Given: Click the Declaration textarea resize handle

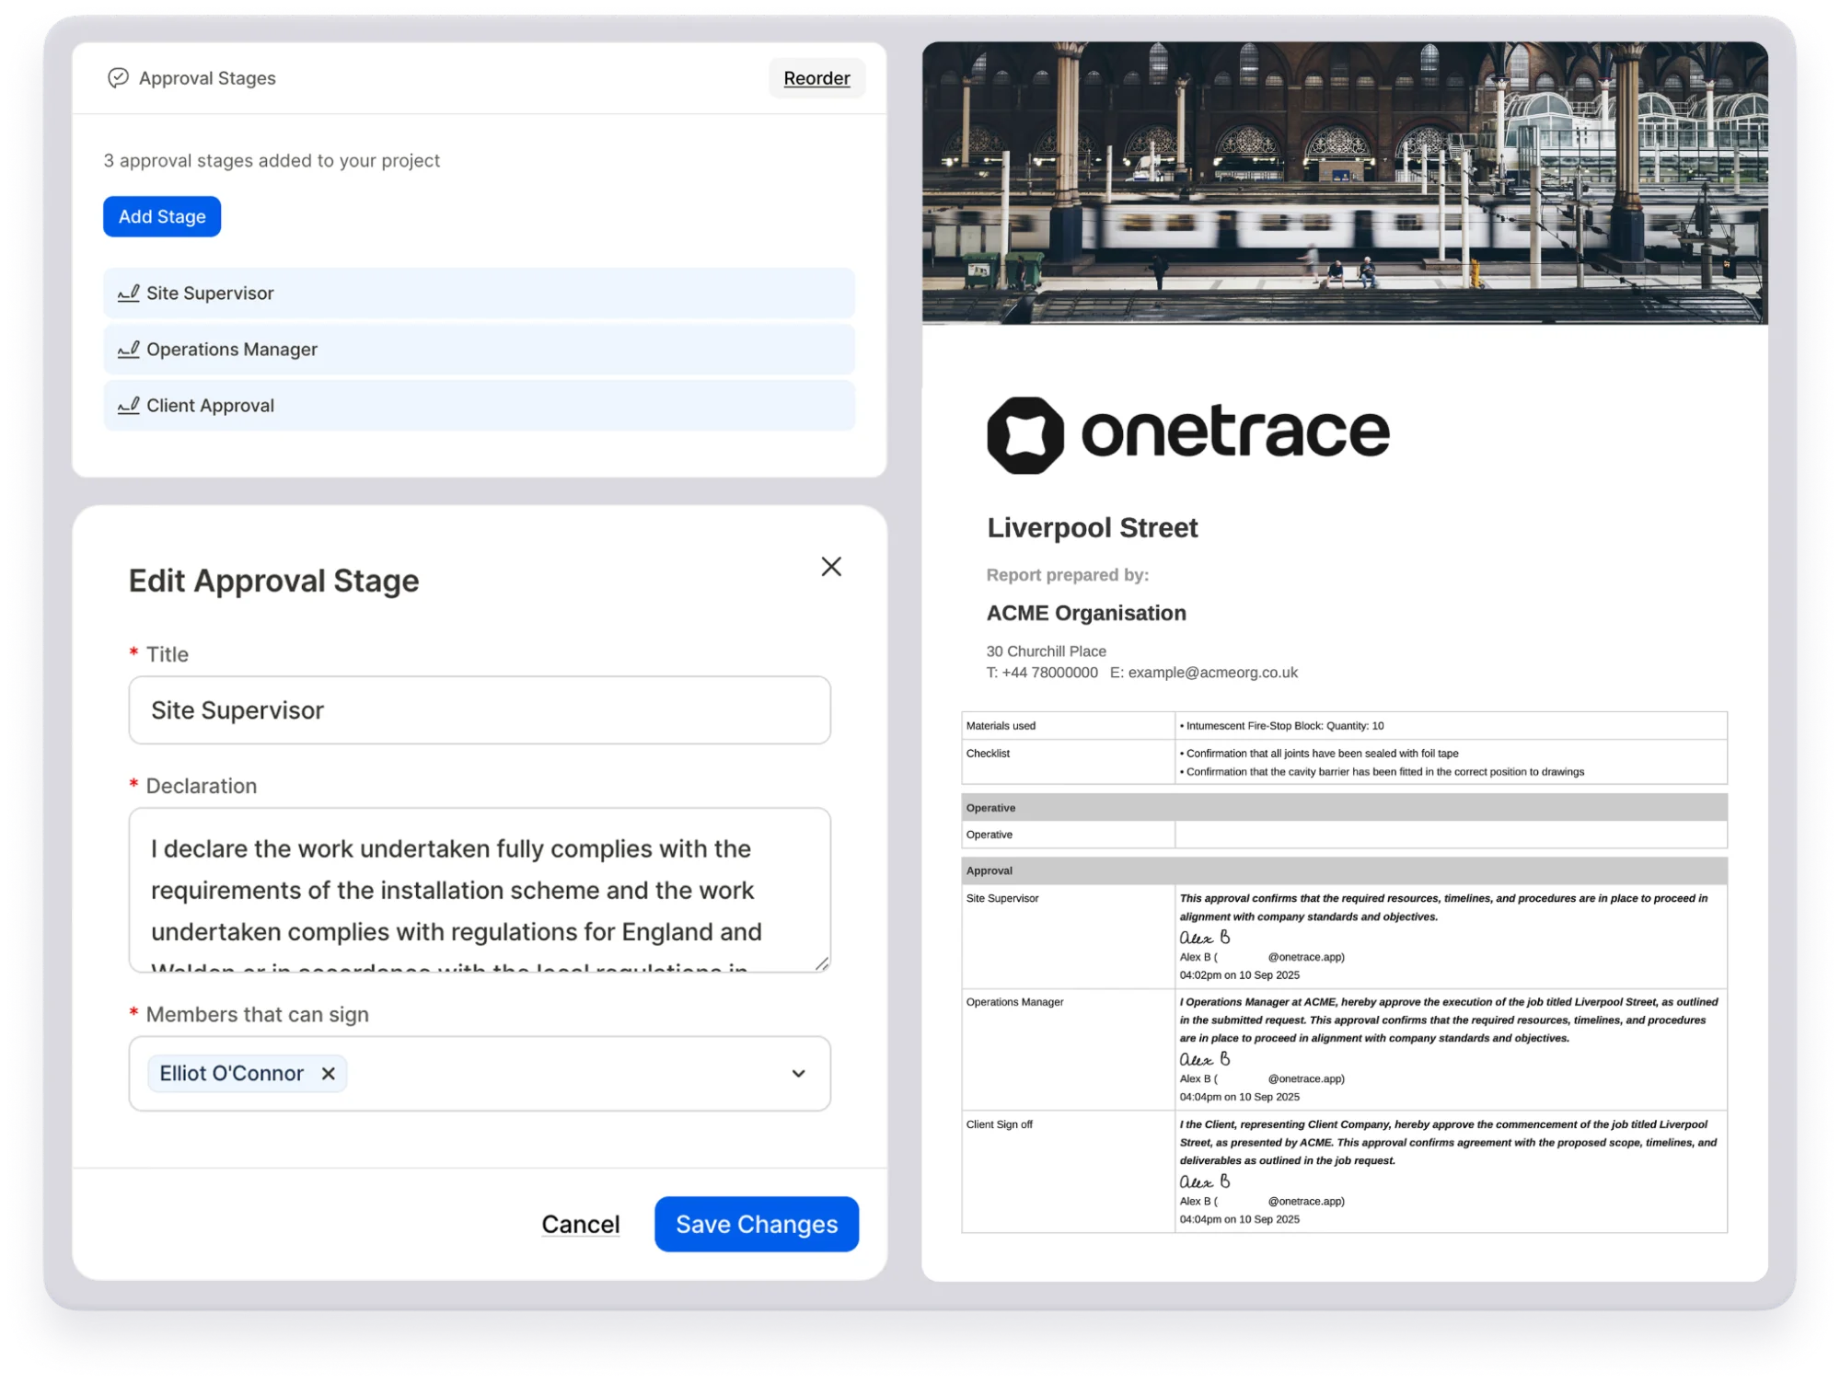Looking at the screenshot, I should coord(824,965).
